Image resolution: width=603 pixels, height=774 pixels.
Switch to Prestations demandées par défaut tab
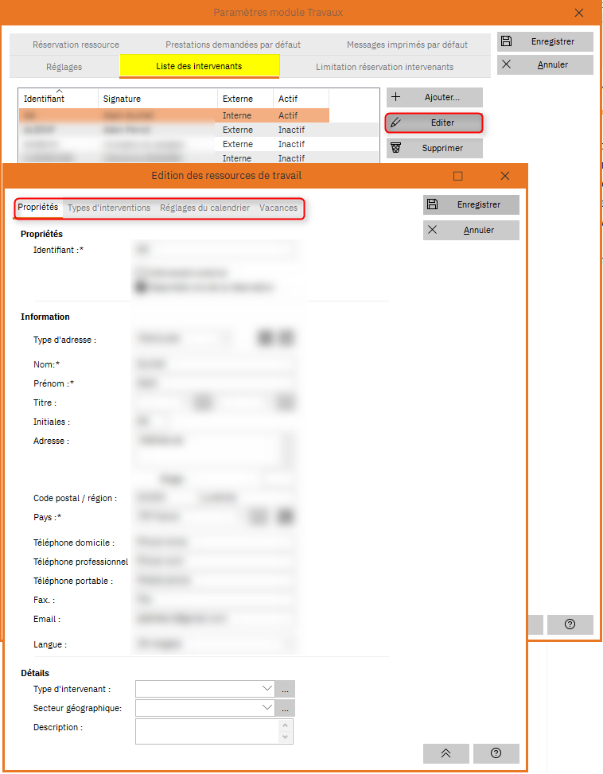click(x=233, y=45)
